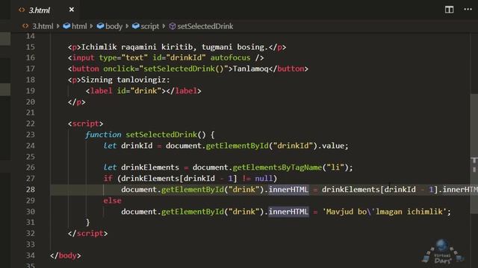Click the method icon beside setSelectedDrink
Viewport: 478px width, 268px height.
point(173,26)
